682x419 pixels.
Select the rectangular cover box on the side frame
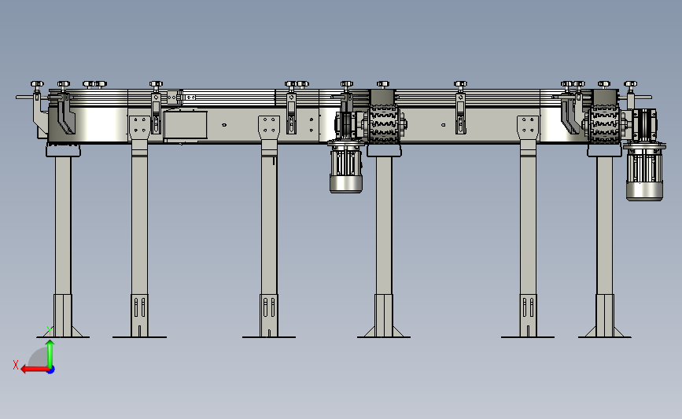tap(186, 125)
